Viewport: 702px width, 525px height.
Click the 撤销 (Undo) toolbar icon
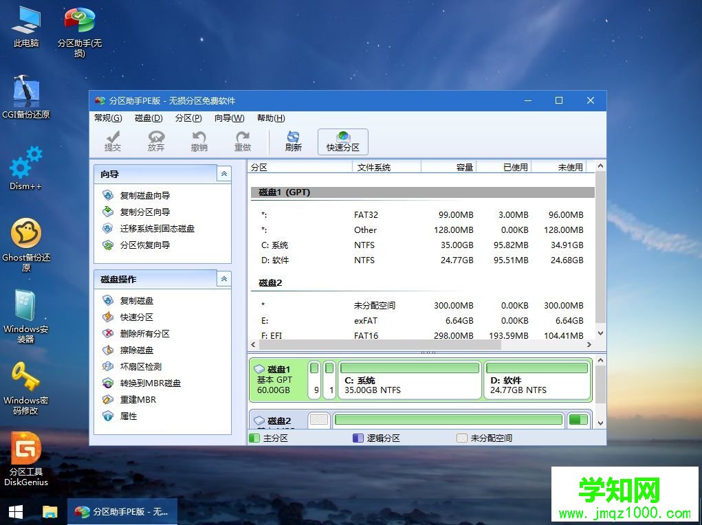(199, 142)
